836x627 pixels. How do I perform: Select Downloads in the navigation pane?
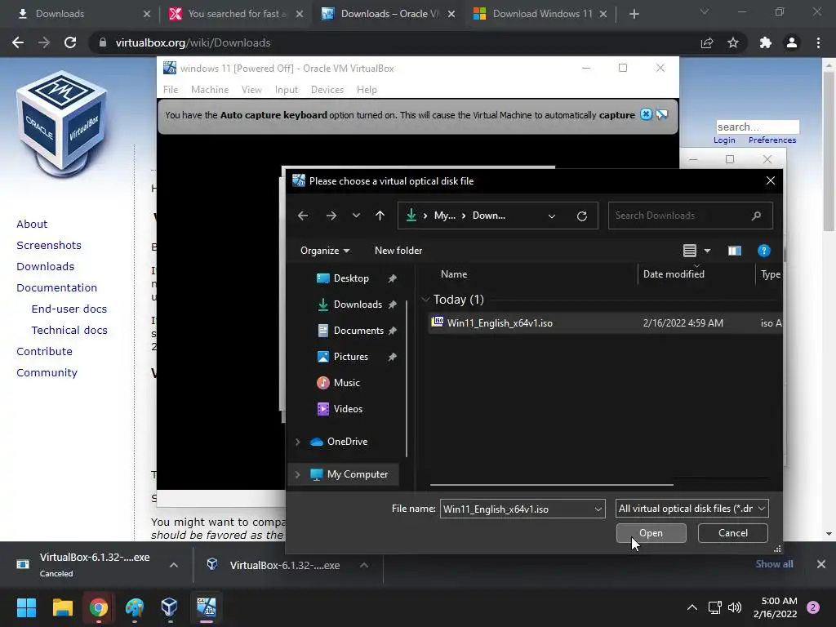click(358, 305)
